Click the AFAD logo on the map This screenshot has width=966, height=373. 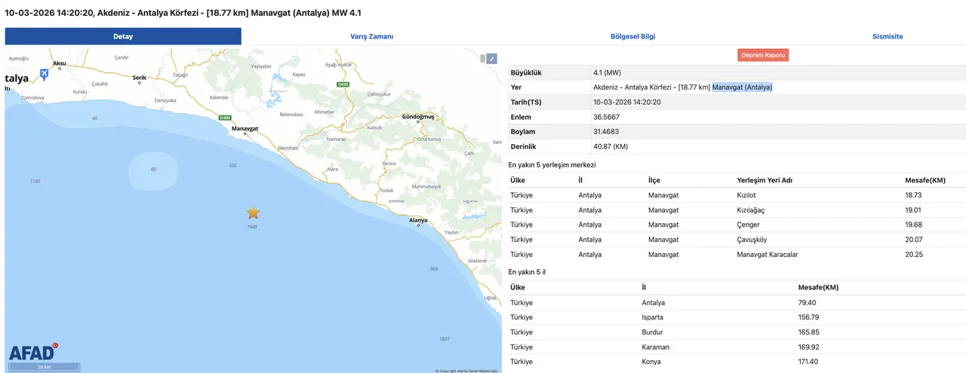pyautogui.click(x=32, y=353)
